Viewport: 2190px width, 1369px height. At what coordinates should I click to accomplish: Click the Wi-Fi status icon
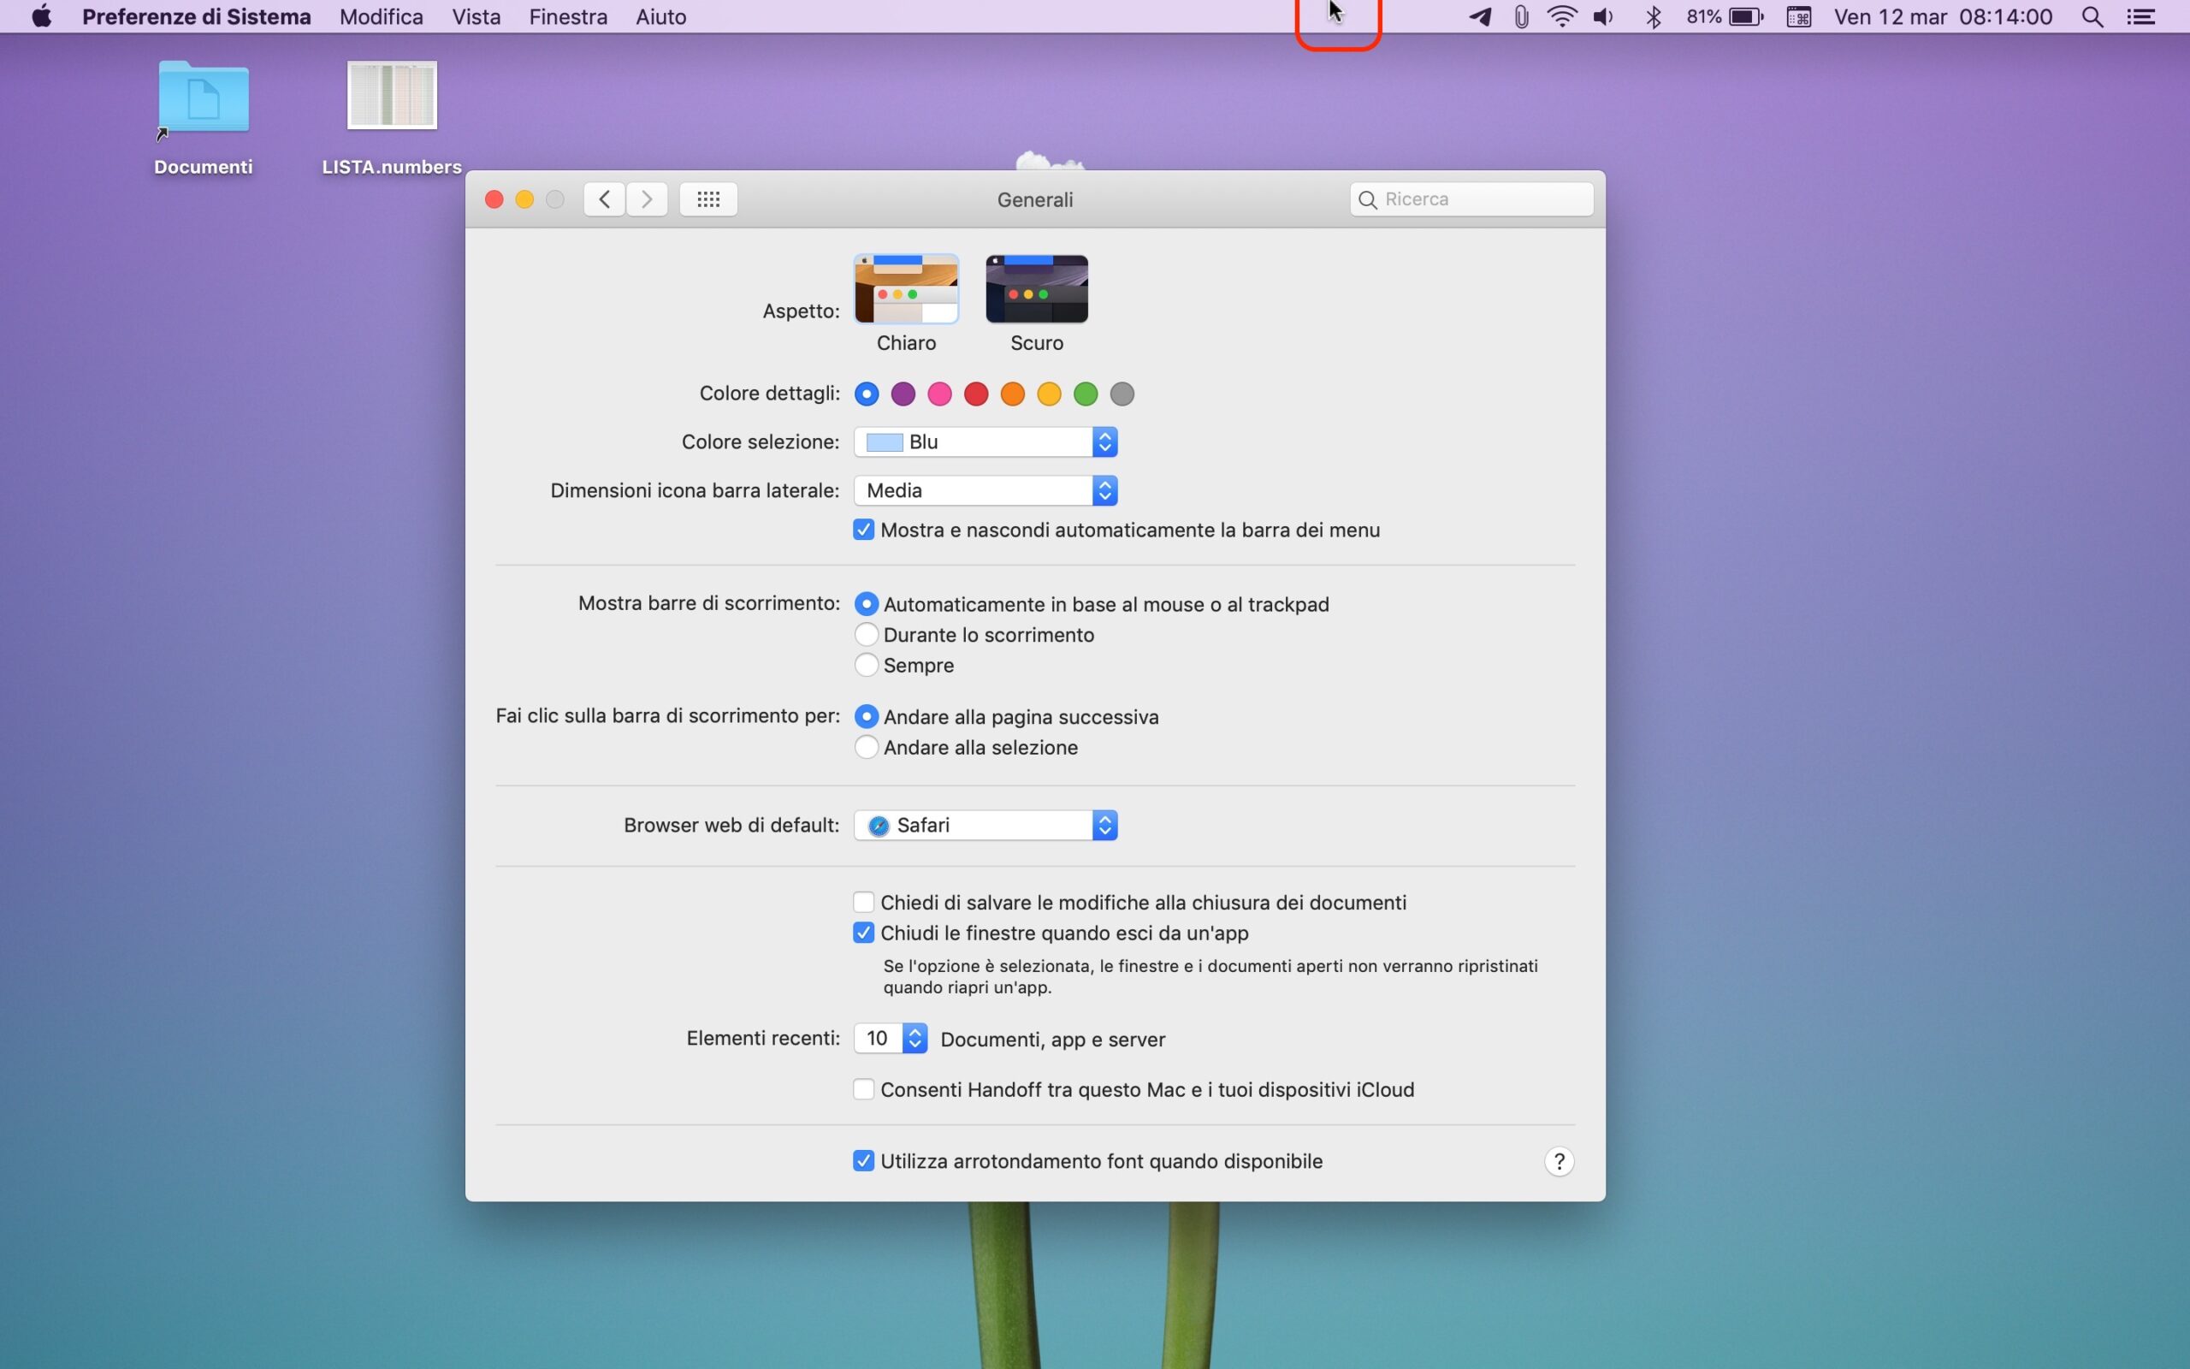tap(1562, 17)
